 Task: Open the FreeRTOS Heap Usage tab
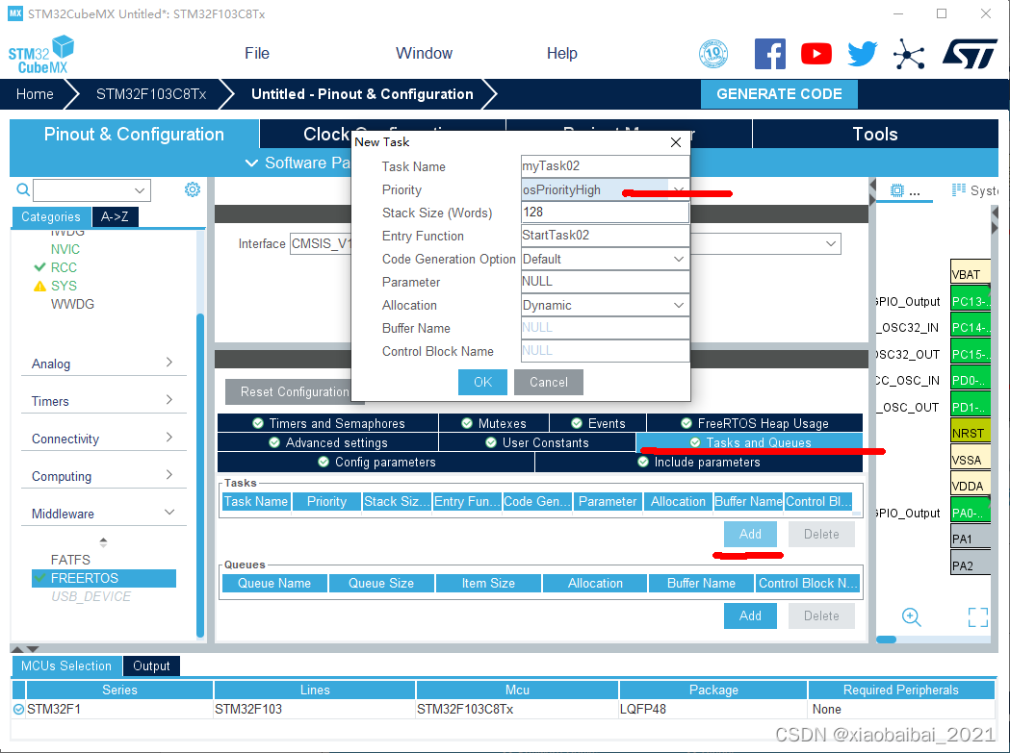(x=755, y=423)
